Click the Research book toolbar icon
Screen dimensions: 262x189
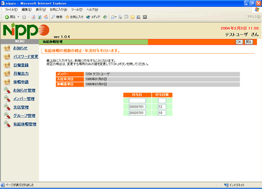(x=145, y=17)
